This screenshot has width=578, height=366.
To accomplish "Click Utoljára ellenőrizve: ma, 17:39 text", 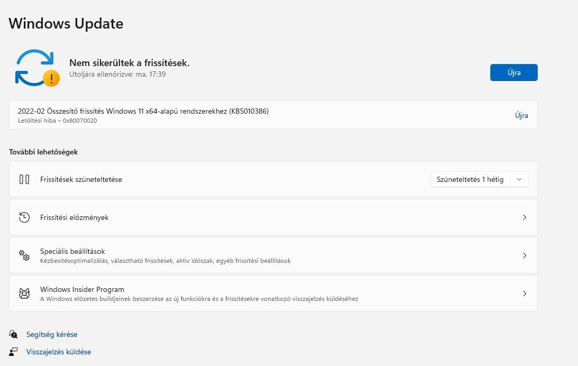I will pos(117,74).
